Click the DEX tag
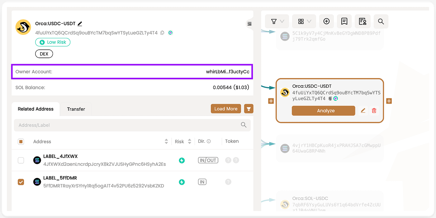The image size is (436, 218). pyautogui.click(x=44, y=54)
